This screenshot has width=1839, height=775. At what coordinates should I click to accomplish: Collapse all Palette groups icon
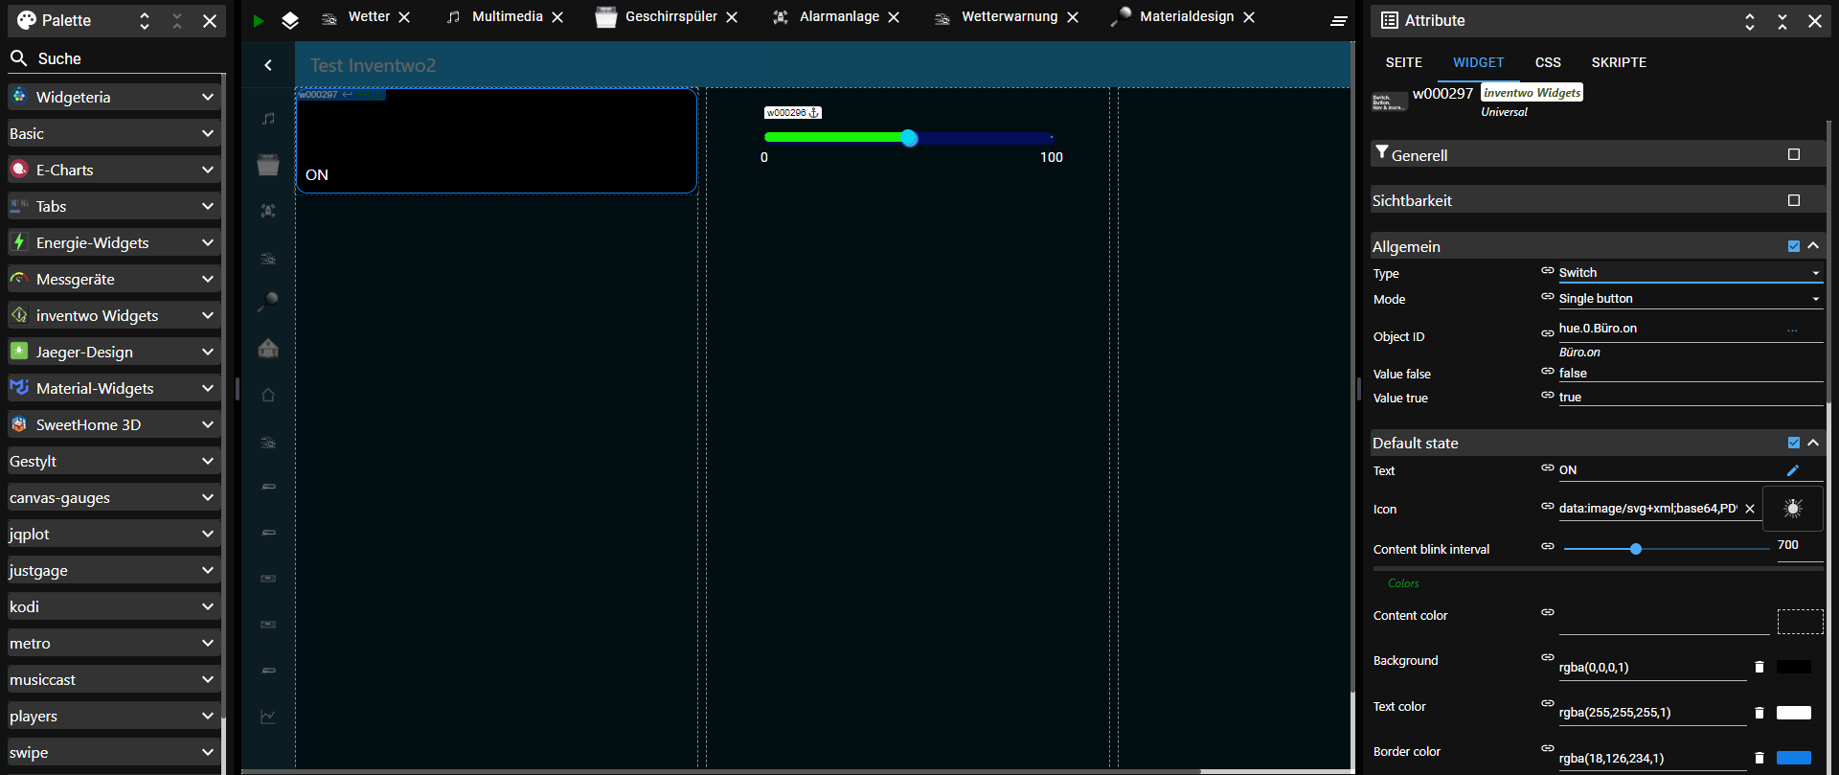coord(177,20)
